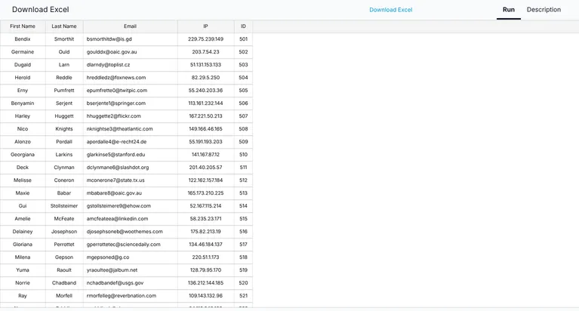Select email bserjente1@springer.com
Image resolution: width=579 pixels, height=311 pixels.
coord(131,103)
